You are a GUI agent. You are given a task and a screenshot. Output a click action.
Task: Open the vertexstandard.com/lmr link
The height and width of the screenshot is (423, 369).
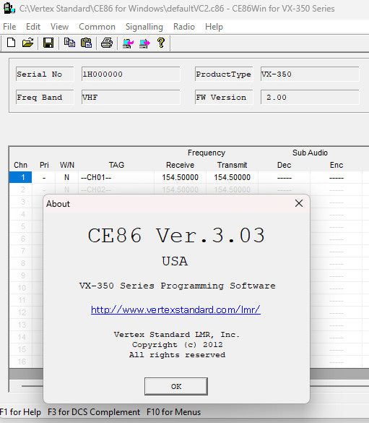tap(175, 309)
